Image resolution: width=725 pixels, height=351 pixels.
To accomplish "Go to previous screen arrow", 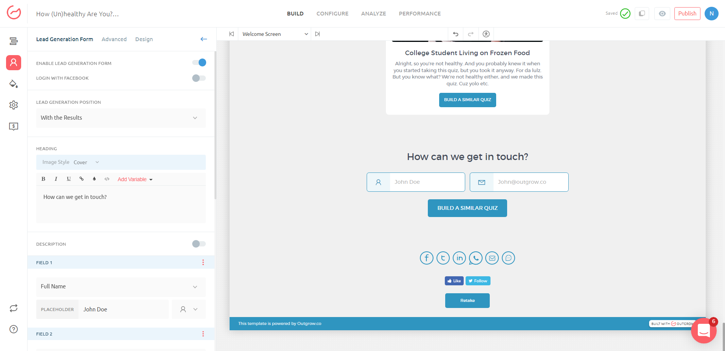I will pyautogui.click(x=231, y=34).
